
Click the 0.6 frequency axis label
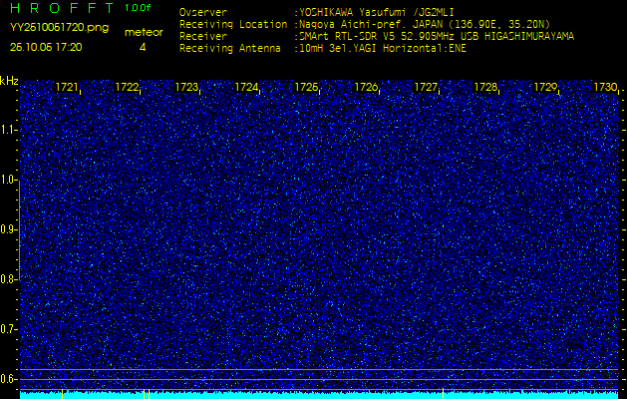(7, 379)
